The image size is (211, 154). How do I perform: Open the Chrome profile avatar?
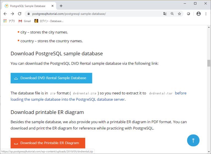(x=198, y=14)
